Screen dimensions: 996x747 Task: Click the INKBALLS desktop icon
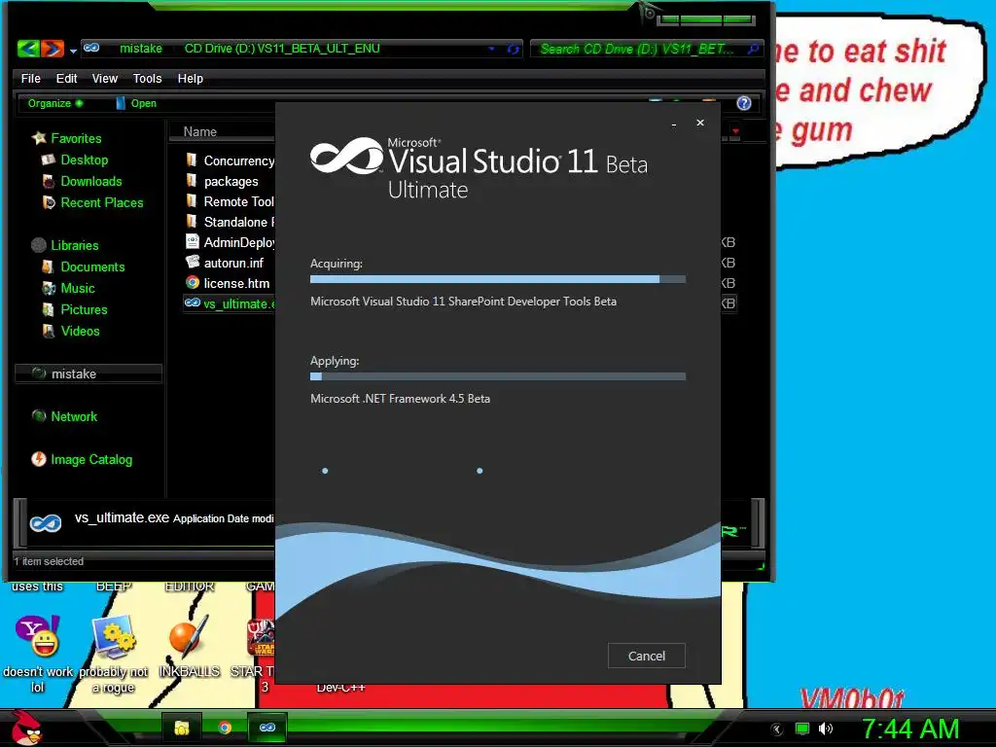(190, 636)
